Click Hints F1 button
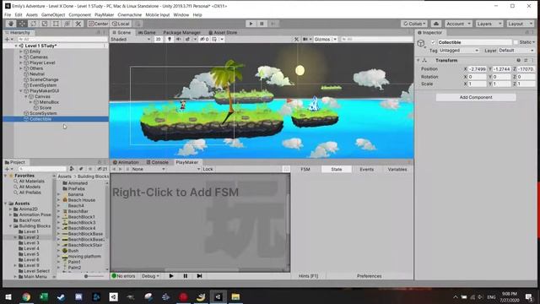540x304 pixels. tap(308, 276)
